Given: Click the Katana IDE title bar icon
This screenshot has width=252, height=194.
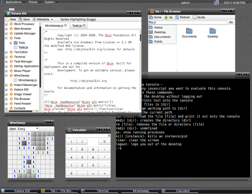Looking at the screenshot, I should pos(8,14).
